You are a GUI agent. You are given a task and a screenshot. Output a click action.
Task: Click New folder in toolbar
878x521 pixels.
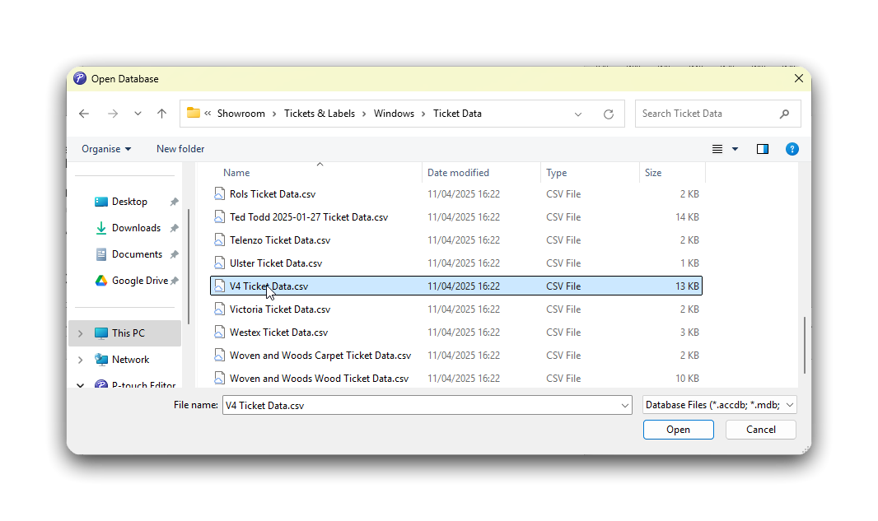pos(180,149)
